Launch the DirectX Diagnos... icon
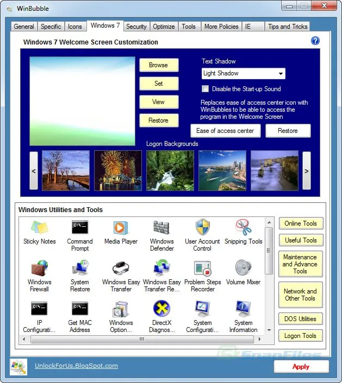Viewport: 342px width, 383px height. point(161,309)
